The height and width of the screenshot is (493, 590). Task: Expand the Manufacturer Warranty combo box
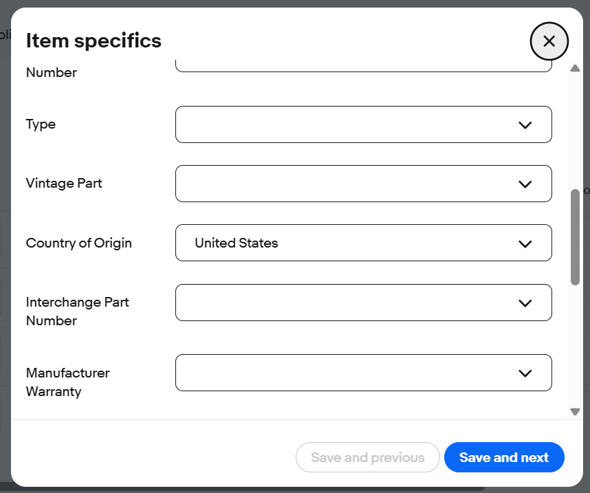coord(344,373)
